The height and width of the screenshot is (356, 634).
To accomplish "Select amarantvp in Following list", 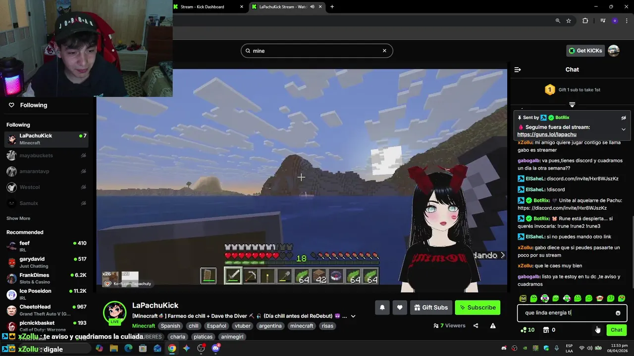I will tap(47, 171).
